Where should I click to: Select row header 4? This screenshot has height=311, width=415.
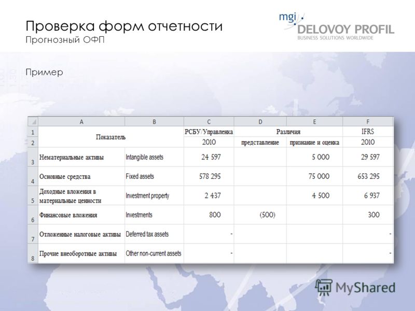click(x=33, y=176)
